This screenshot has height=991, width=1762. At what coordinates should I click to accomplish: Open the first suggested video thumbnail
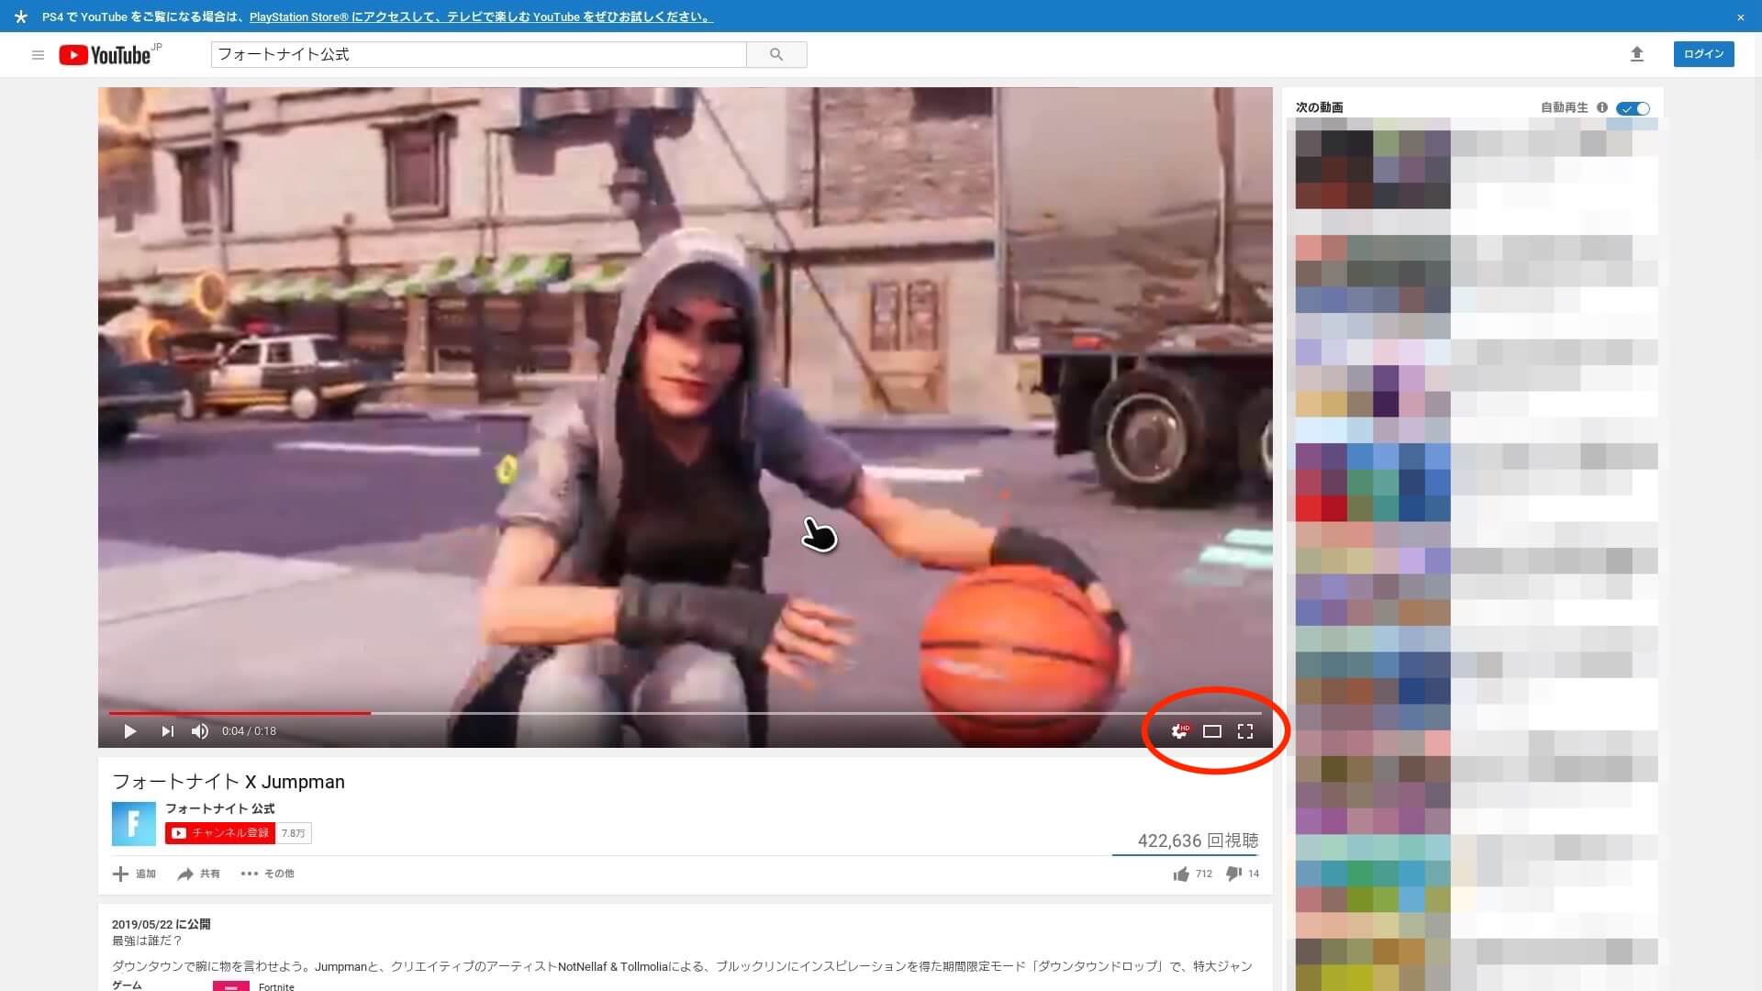coord(1373,163)
